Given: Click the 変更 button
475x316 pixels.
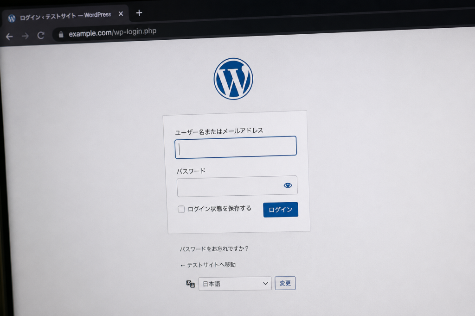Looking at the screenshot, I should [285, 283].
